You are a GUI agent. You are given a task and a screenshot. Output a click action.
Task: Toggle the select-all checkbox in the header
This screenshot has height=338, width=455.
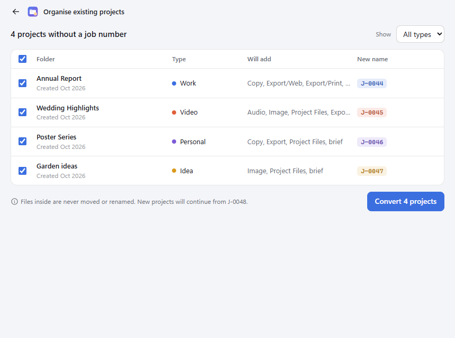coord(22,59)
